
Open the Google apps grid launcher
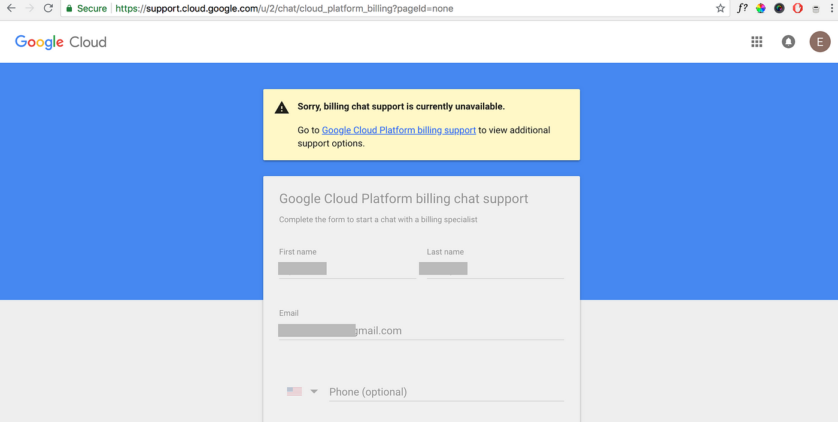pos(757,42)
